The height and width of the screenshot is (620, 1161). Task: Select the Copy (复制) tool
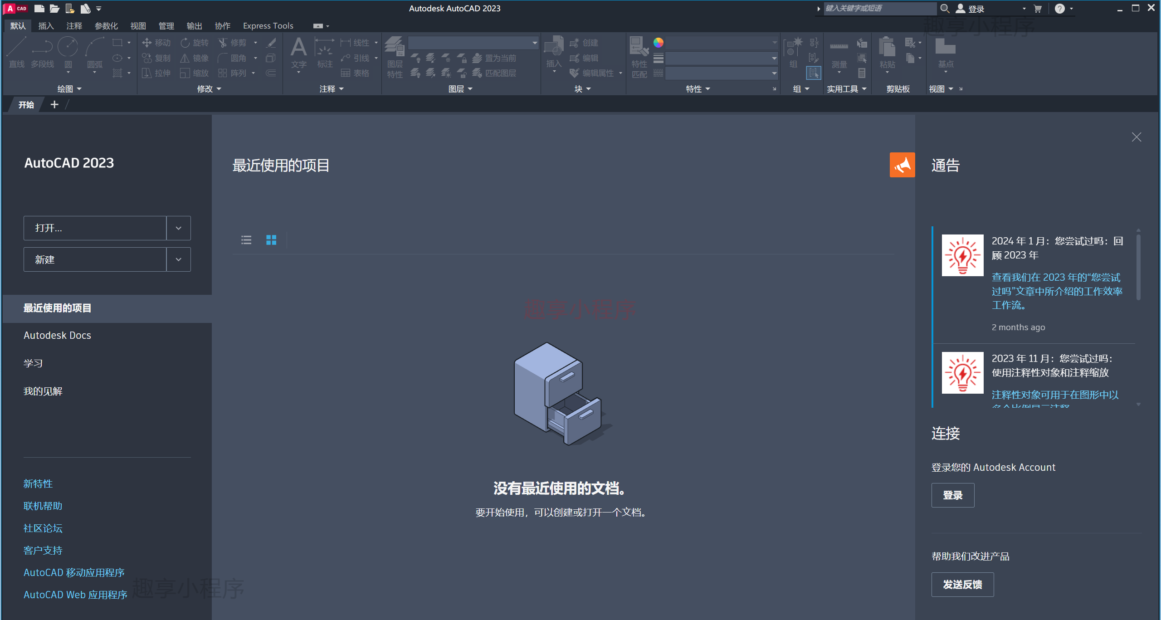click(x=156, y=58)
